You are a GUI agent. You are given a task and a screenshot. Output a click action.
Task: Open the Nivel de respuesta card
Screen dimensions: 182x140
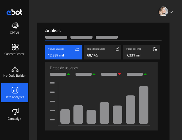103,52
